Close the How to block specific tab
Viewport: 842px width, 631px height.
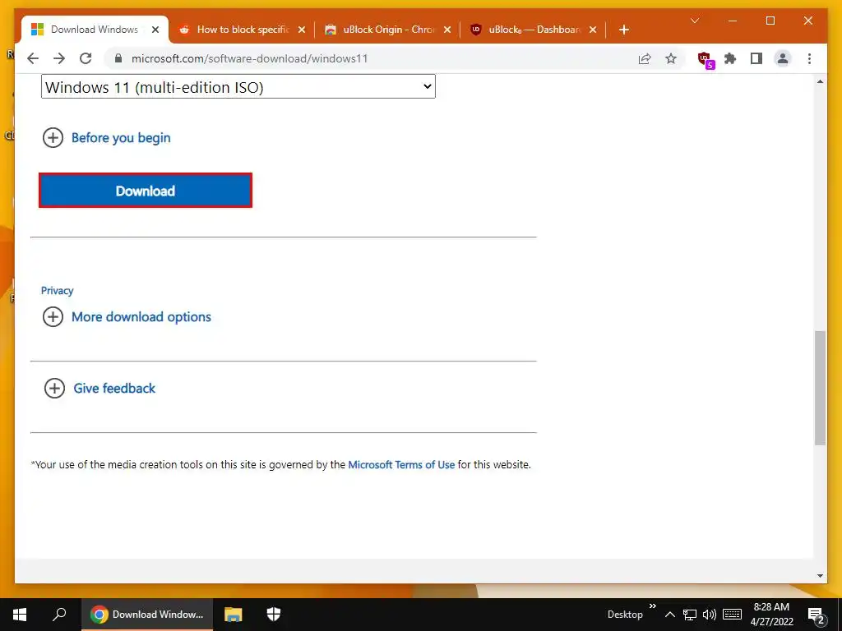302,30
